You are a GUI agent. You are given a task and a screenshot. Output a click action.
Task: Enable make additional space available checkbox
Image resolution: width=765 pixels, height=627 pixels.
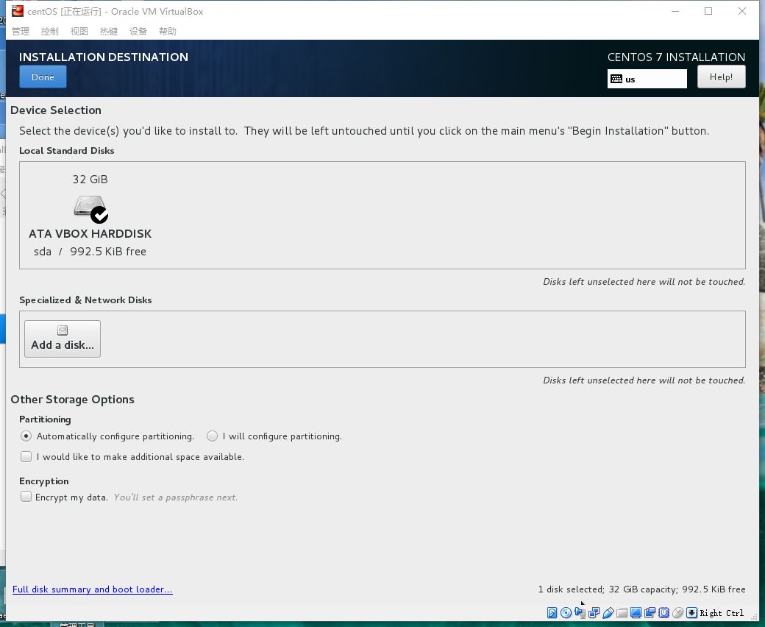(26, 457)
